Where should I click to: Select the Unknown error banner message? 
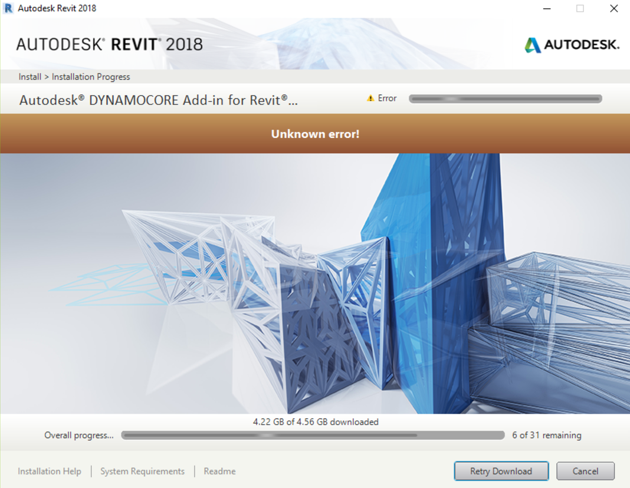314,134
